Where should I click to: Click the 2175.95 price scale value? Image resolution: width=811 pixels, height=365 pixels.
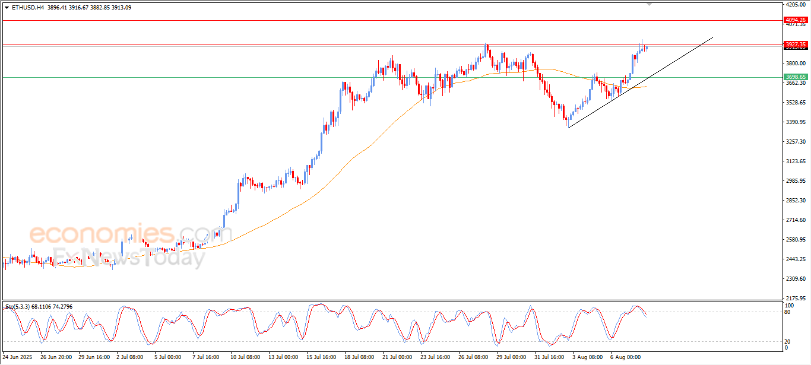click(795, 299)
